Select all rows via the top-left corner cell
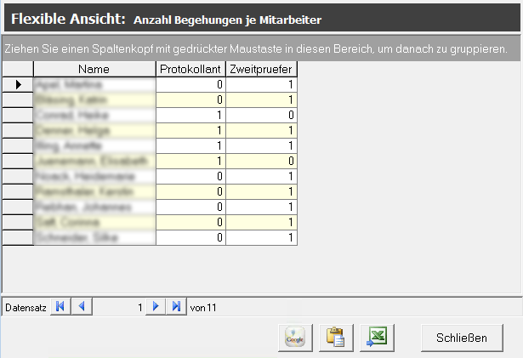 [x=18, y=69]
